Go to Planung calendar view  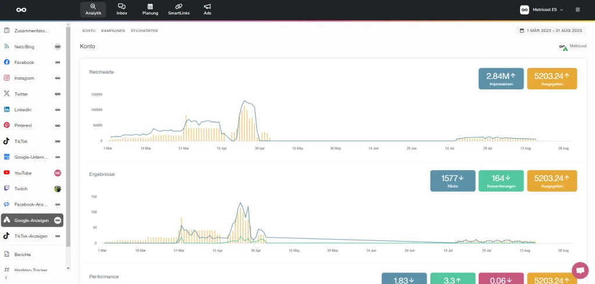(150, 9)
